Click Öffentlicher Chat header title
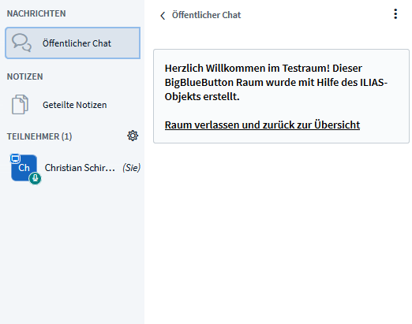Viewport: 412px width, 324px height. click(x=206, y=15)
